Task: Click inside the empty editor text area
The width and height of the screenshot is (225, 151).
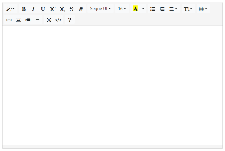Action: (x=112, y=86)
